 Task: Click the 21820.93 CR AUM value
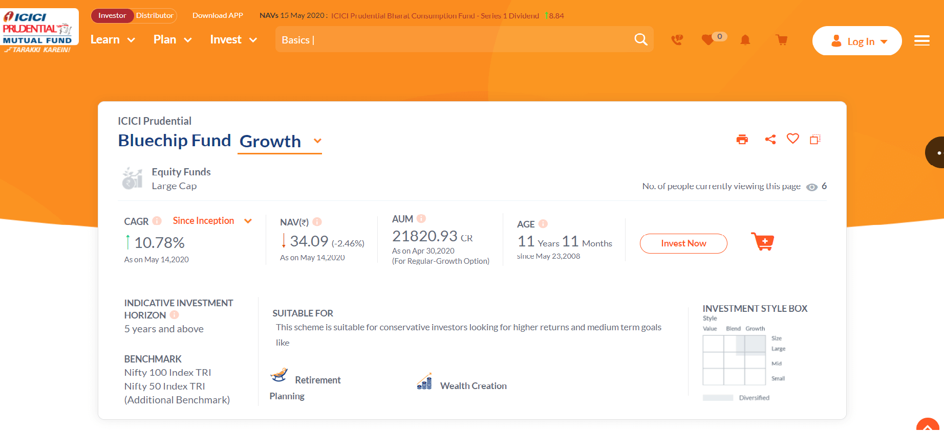[433, 236]
